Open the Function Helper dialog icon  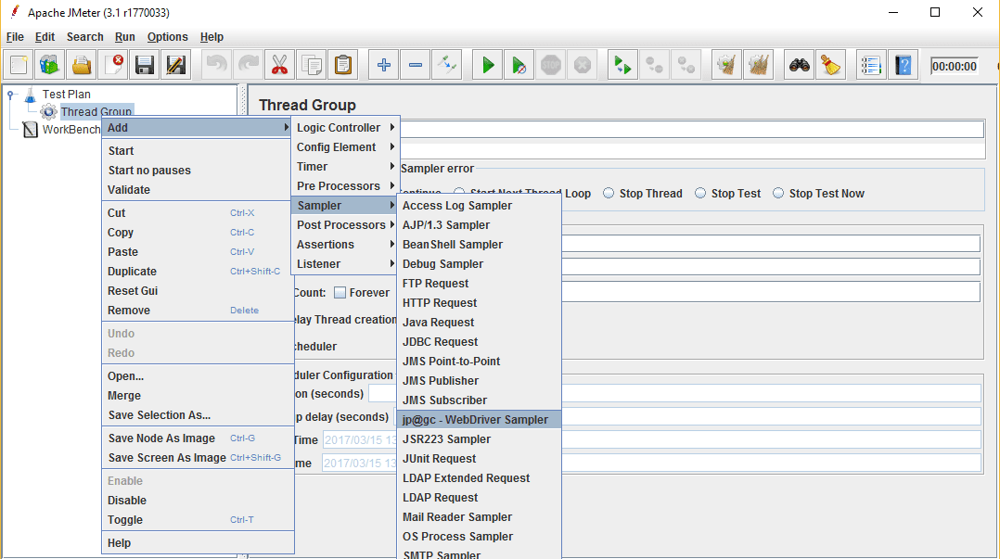tap(871, 64)
